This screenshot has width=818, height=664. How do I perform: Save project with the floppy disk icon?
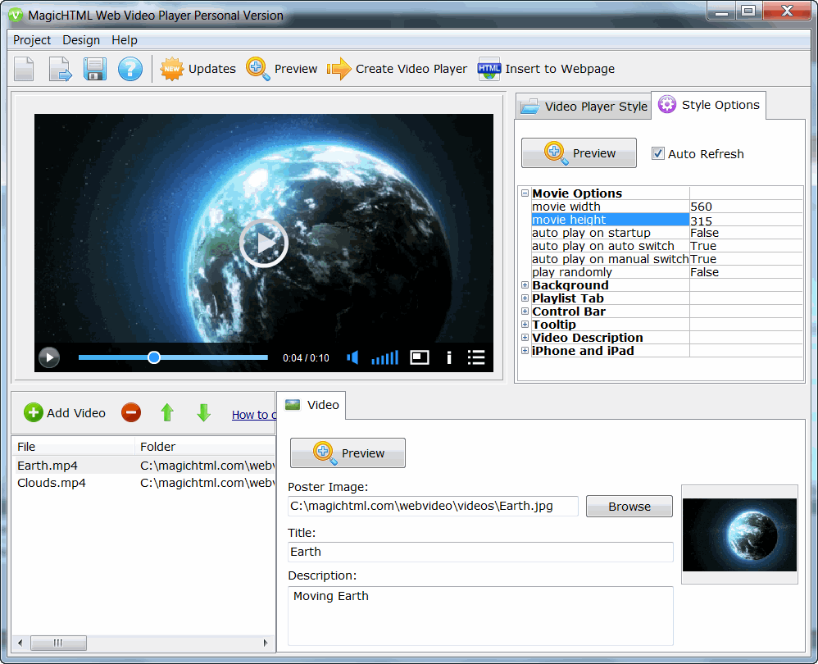pyautogui.click(x=95, y=69)
